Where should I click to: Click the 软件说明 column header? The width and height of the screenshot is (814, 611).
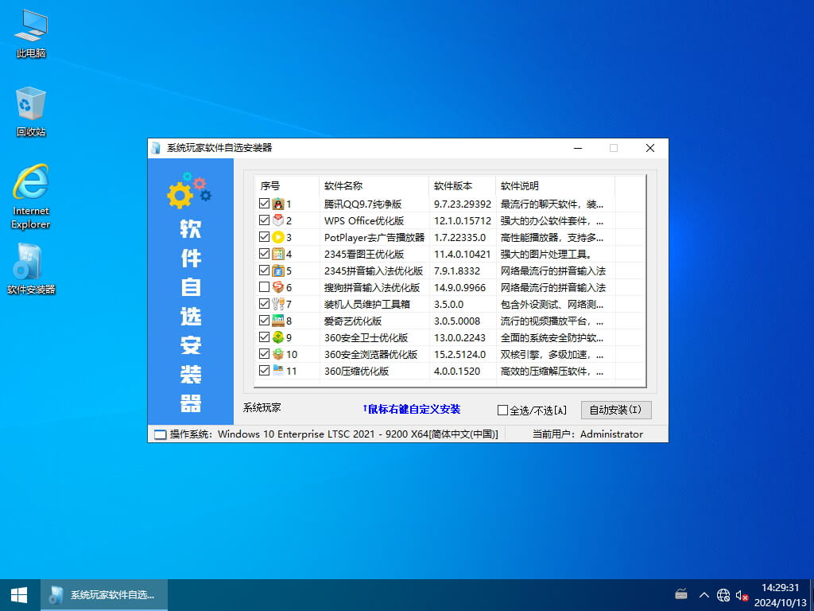point(555,185)
